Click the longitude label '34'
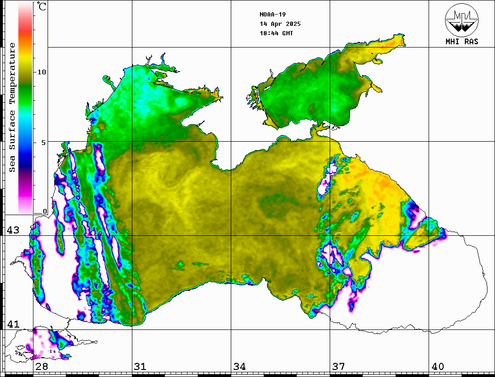The width and height of the screenshot is (495, 377). coord(239,366)
